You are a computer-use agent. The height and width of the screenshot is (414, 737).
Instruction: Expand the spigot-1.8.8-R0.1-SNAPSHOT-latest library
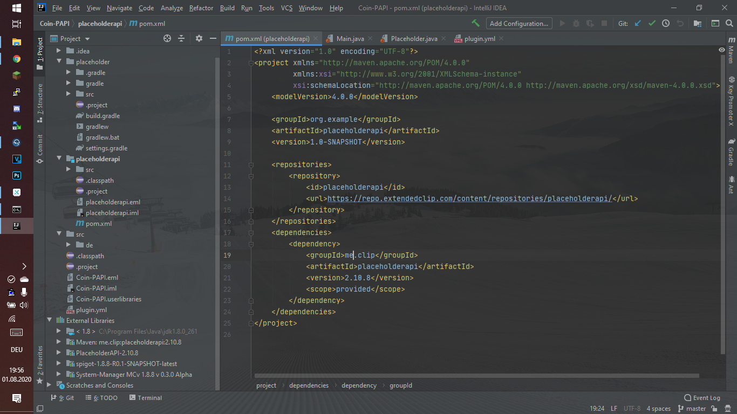point(58,363)
